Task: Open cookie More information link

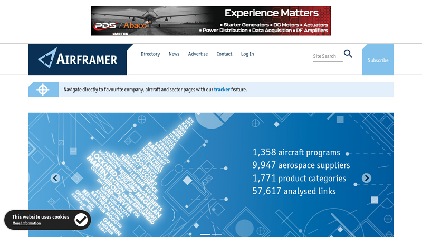Action: pos(26,223)
